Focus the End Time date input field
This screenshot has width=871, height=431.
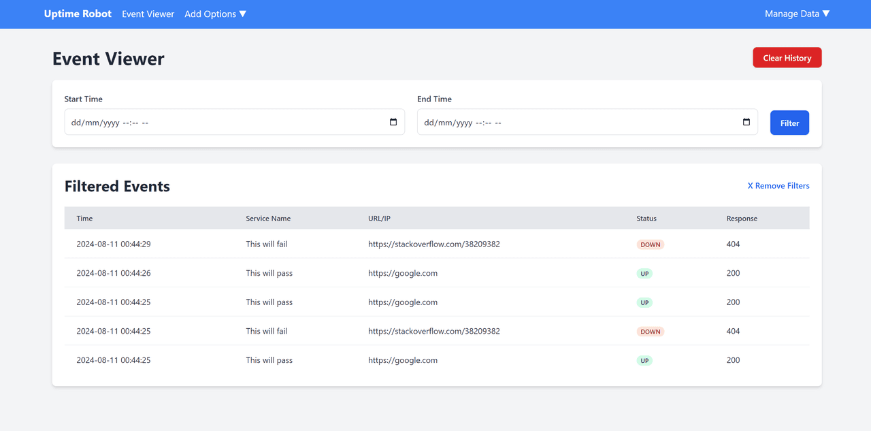click(x=587, y=123)
